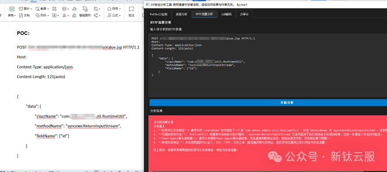Click the POC: heading in WPS document
The width and height of the screenshot is (387, 172).
(23, 33)
